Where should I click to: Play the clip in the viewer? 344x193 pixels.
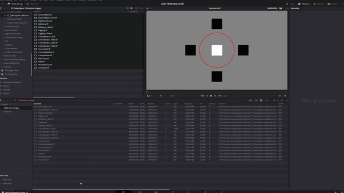pos(215,96)
